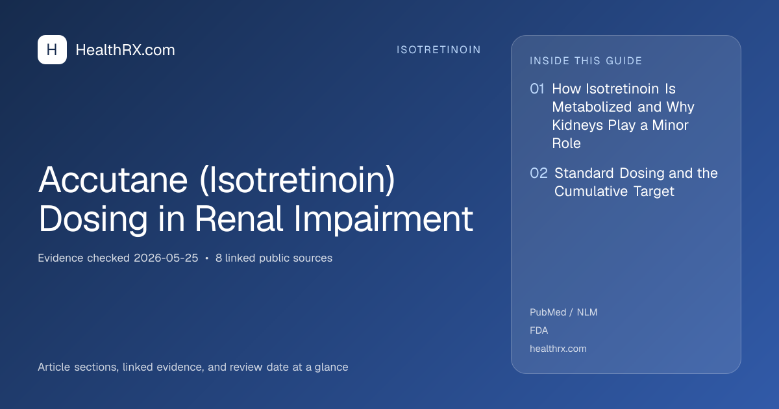
Task: Select the ISOTRETINOIN category label
Action: coord(439,50)
